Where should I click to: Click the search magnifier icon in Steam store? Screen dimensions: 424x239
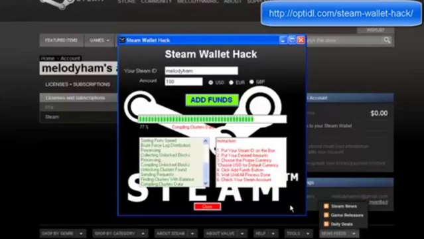tap(387, 40)
